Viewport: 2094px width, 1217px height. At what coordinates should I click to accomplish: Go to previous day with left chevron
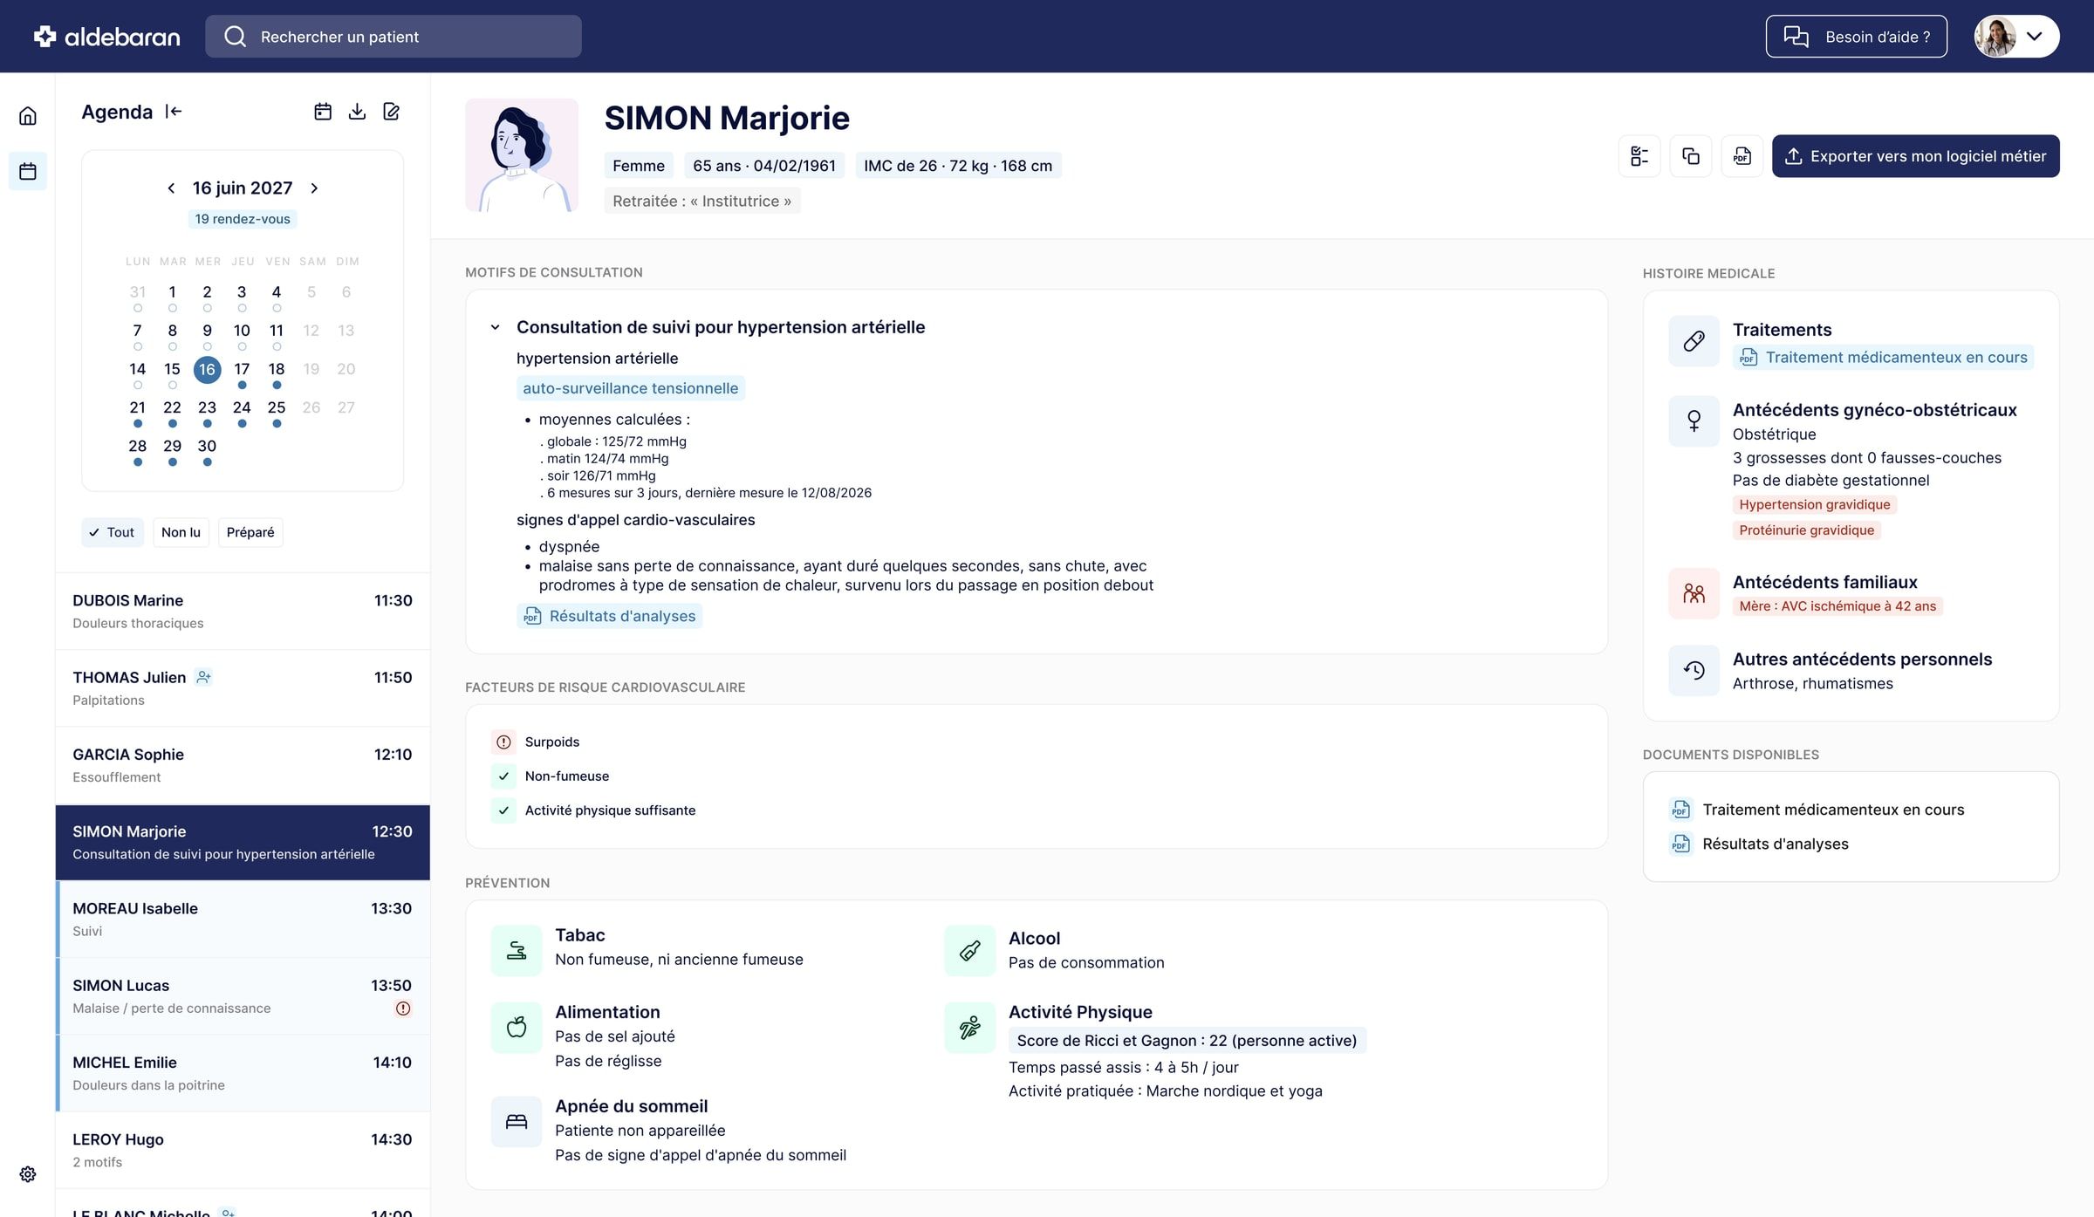point(171,188)
